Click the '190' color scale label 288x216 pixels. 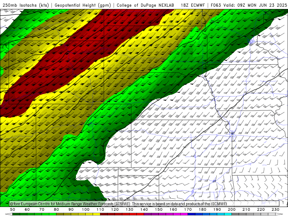point(217,210)
